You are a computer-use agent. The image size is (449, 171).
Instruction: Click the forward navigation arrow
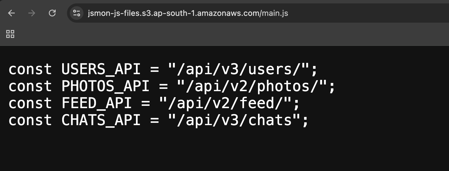(x=32, y=13)
